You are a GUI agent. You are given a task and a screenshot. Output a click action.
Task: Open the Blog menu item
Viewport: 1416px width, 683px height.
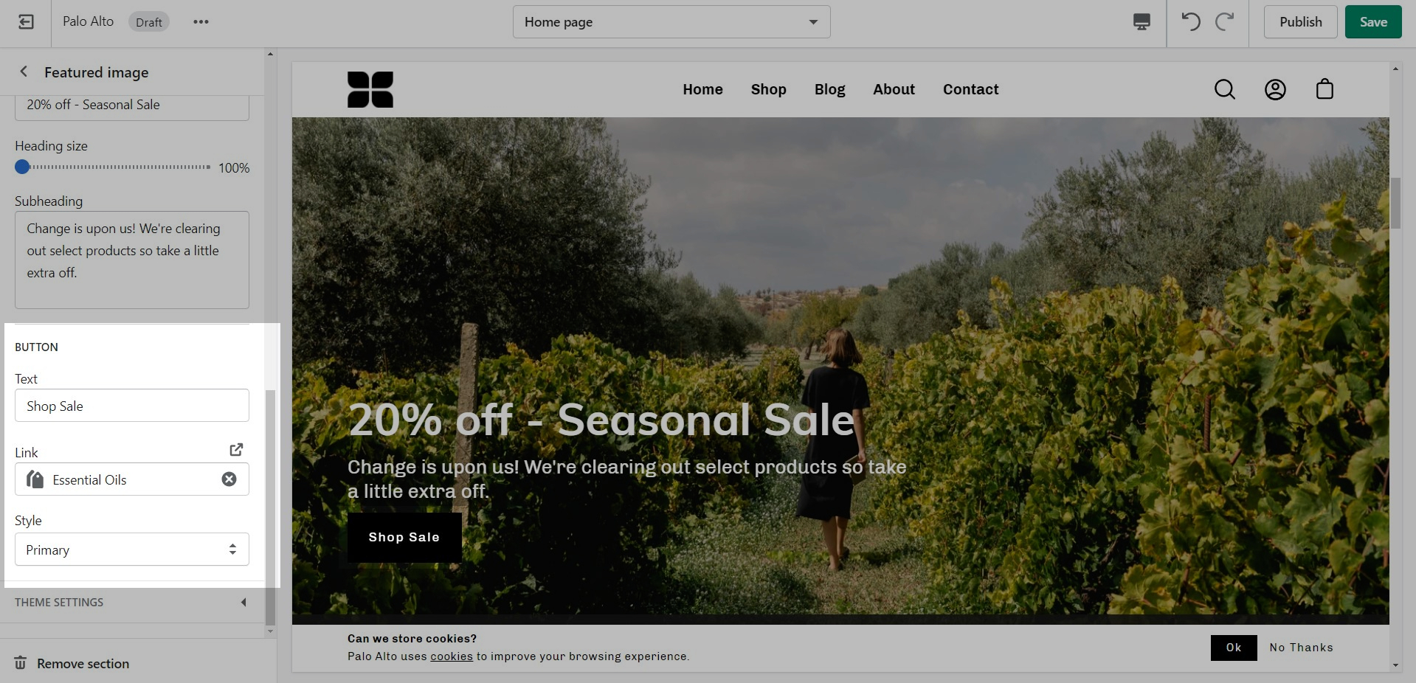(829, 89)
